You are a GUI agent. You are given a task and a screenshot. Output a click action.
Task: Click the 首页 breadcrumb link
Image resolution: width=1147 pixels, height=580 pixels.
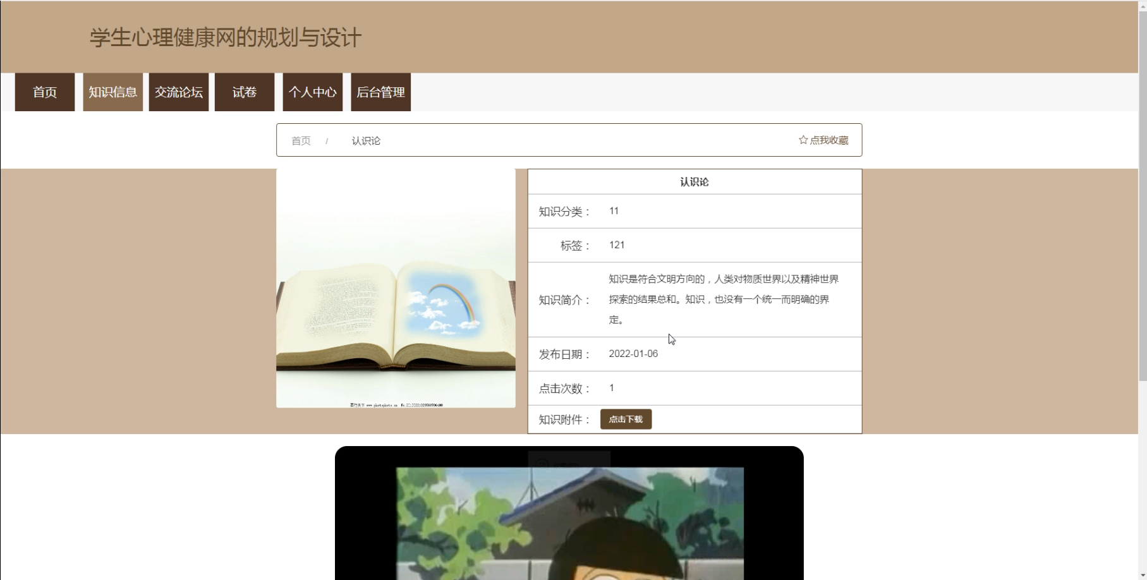click(x=301, y=141)
